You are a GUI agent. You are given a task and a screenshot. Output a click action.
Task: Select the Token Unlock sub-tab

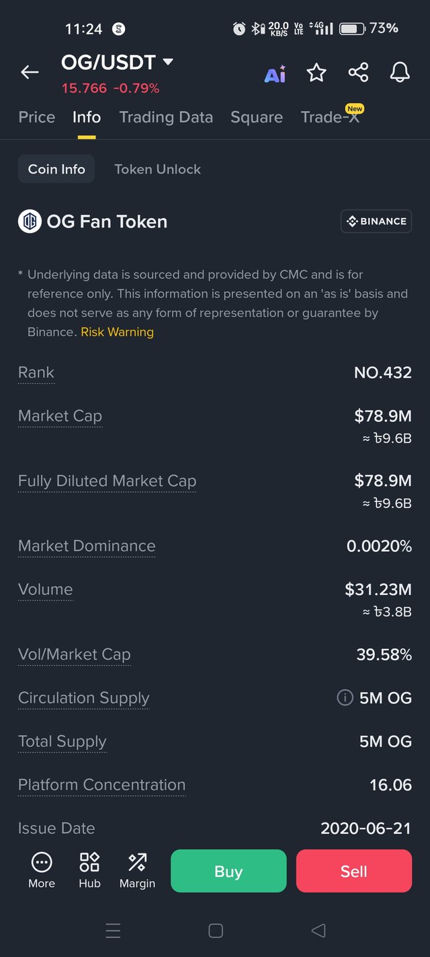(x=158, y=169)
